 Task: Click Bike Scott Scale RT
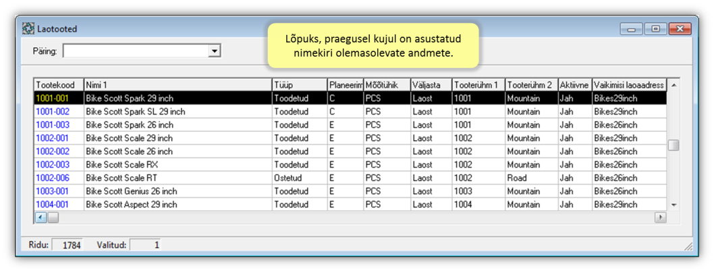pyautogui.click(x=121, y=178)
